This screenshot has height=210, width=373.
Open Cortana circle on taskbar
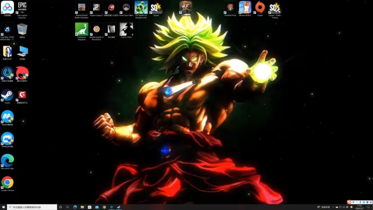[61, 207]
